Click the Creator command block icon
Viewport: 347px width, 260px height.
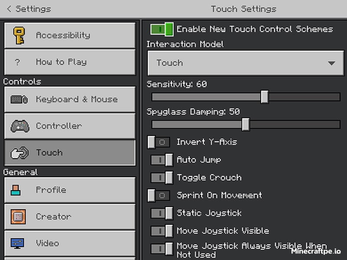point(18,216)
